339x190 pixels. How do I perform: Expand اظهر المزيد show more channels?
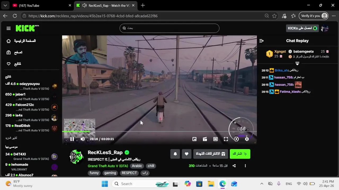11,138
